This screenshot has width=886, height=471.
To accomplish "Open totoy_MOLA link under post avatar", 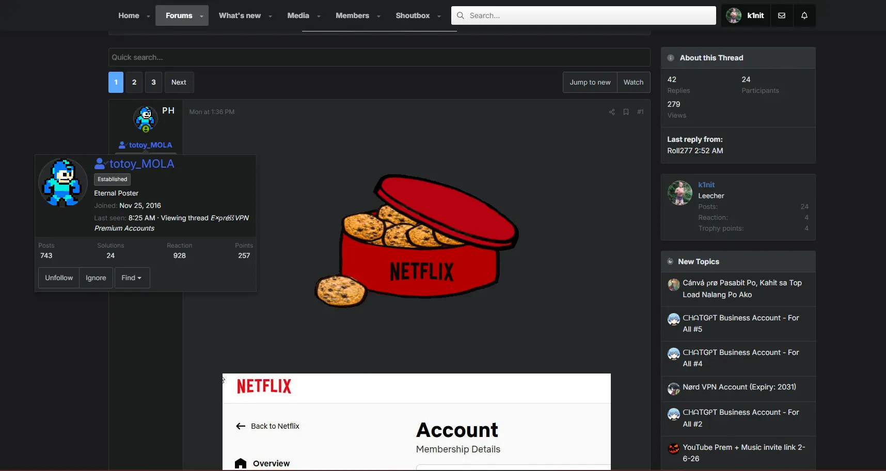I will tap(150, 145).
